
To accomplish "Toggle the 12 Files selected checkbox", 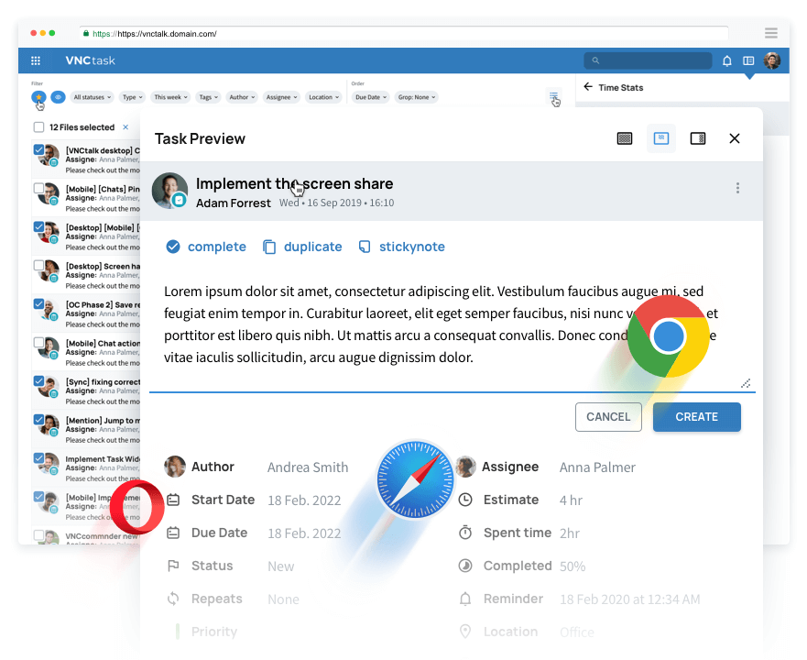I will pos(38,126).
